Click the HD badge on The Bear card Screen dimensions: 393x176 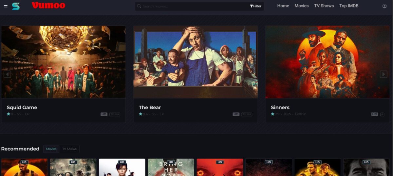coord(236,114)
